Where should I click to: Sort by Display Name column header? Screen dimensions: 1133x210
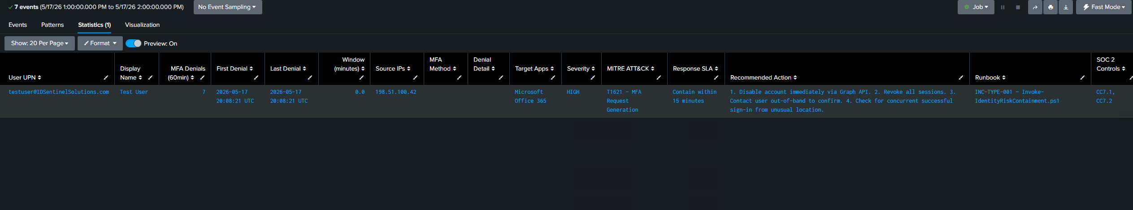pos(131,73)
